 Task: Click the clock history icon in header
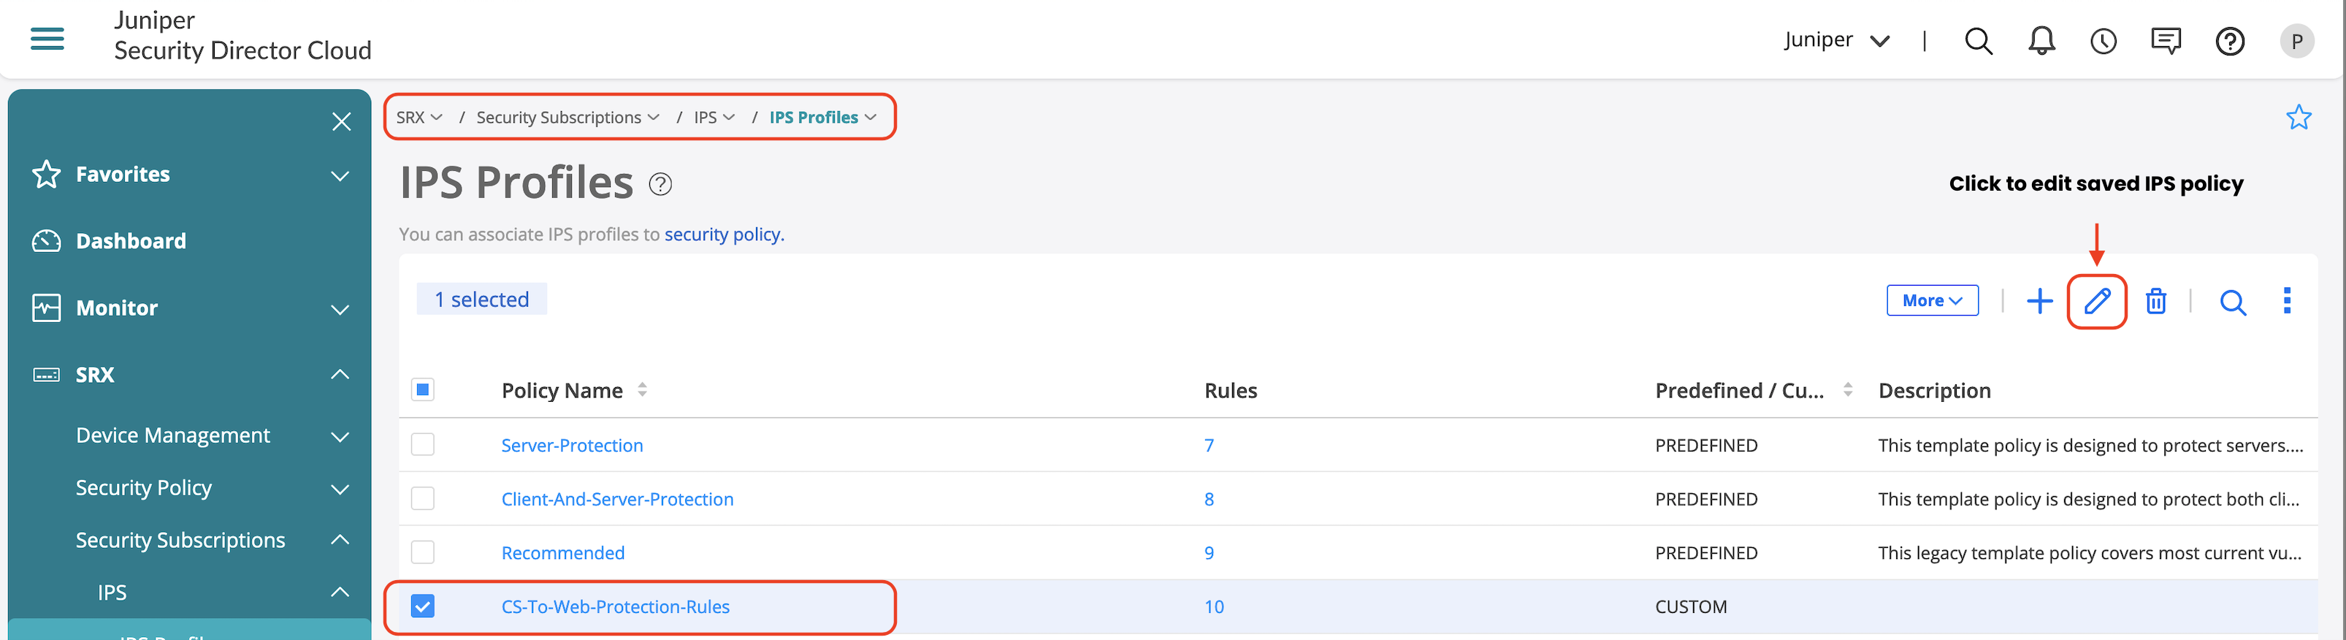tap(2103, 41)
